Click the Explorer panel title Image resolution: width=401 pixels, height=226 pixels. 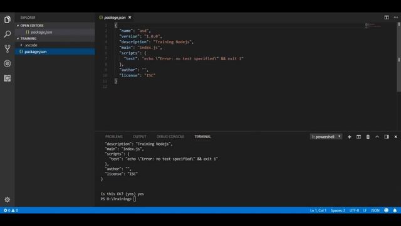pyautogui.click(x=28, y=18)
